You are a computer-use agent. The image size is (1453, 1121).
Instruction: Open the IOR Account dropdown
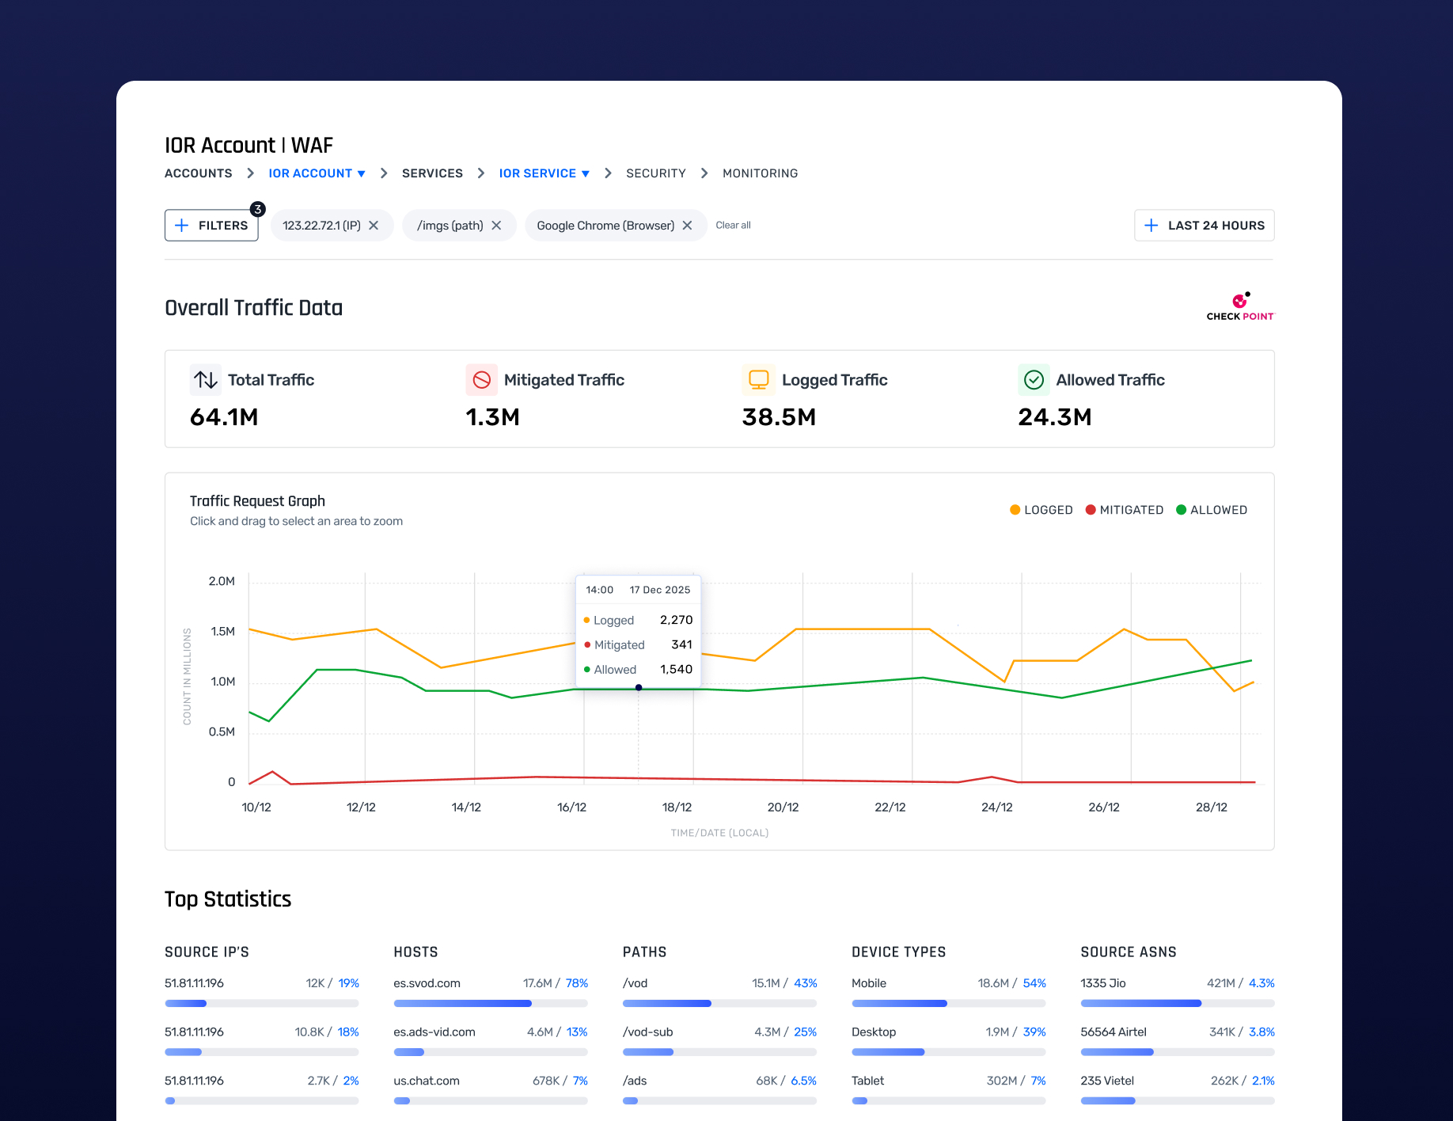click(x=317, y=173)
